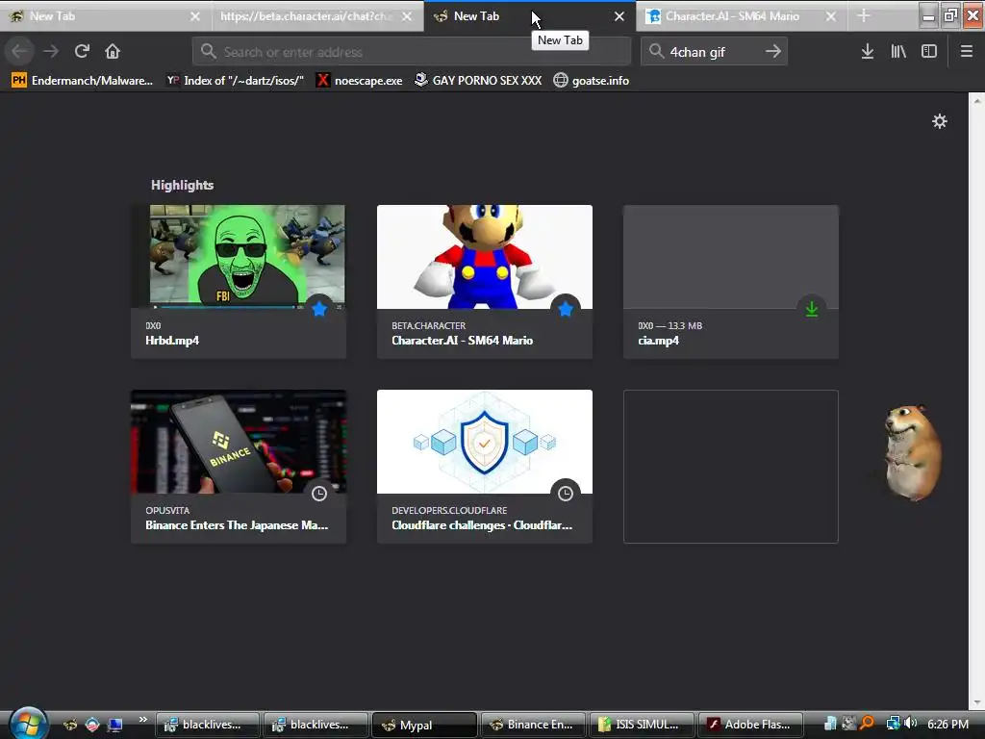Image resolution: width=985 pixels, height=739 pixels.
Task: Go back with the back arrow
Action: pyautogui.click(x=19, y=51)
